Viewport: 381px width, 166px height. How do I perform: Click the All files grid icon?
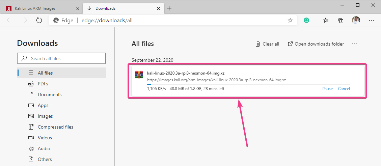[x=31, y=73]
